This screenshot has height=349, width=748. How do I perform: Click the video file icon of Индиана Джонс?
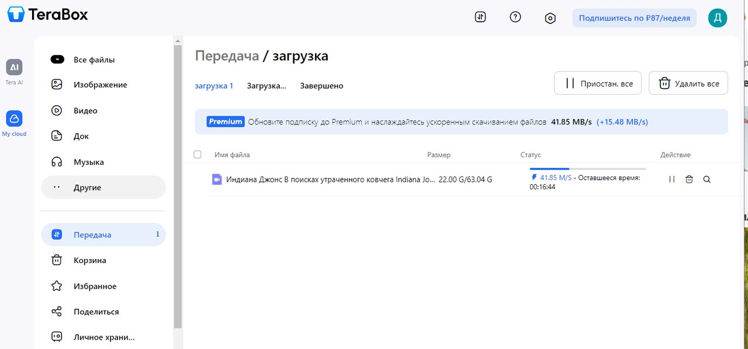(217, 179)
